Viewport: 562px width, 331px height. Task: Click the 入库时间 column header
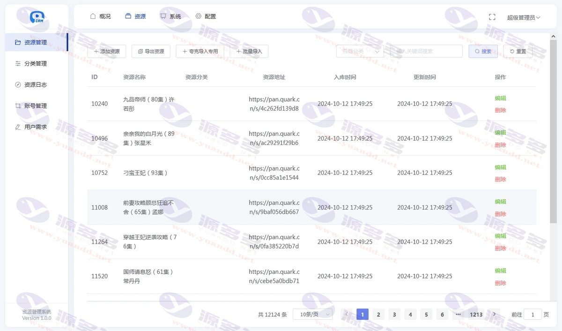point(345,77)
